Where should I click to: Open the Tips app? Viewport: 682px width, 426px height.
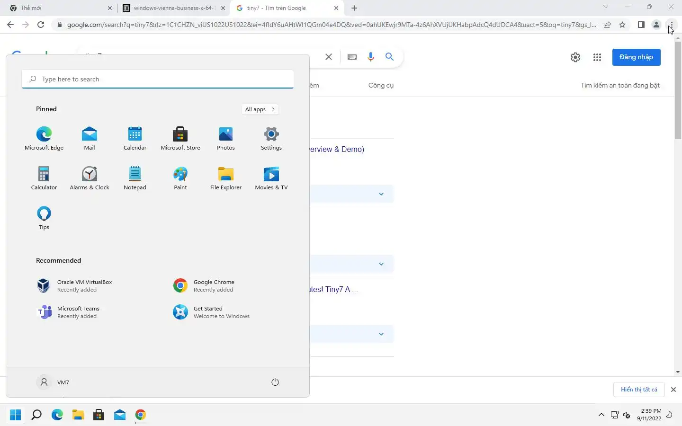[x=44, y=218]
